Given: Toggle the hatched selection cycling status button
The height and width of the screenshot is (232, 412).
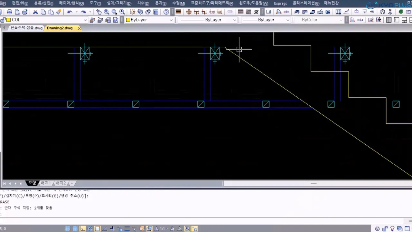Looking at the screenshot, I should pyautogui.click(x=187, y=229).
